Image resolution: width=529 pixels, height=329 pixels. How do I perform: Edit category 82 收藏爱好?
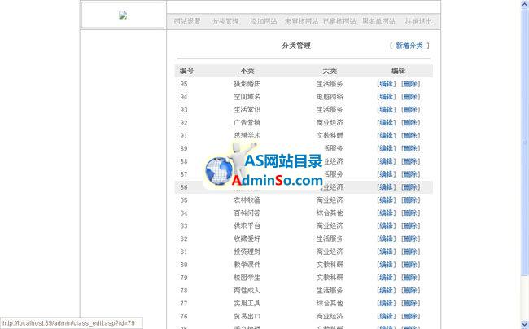pos(387,239)
